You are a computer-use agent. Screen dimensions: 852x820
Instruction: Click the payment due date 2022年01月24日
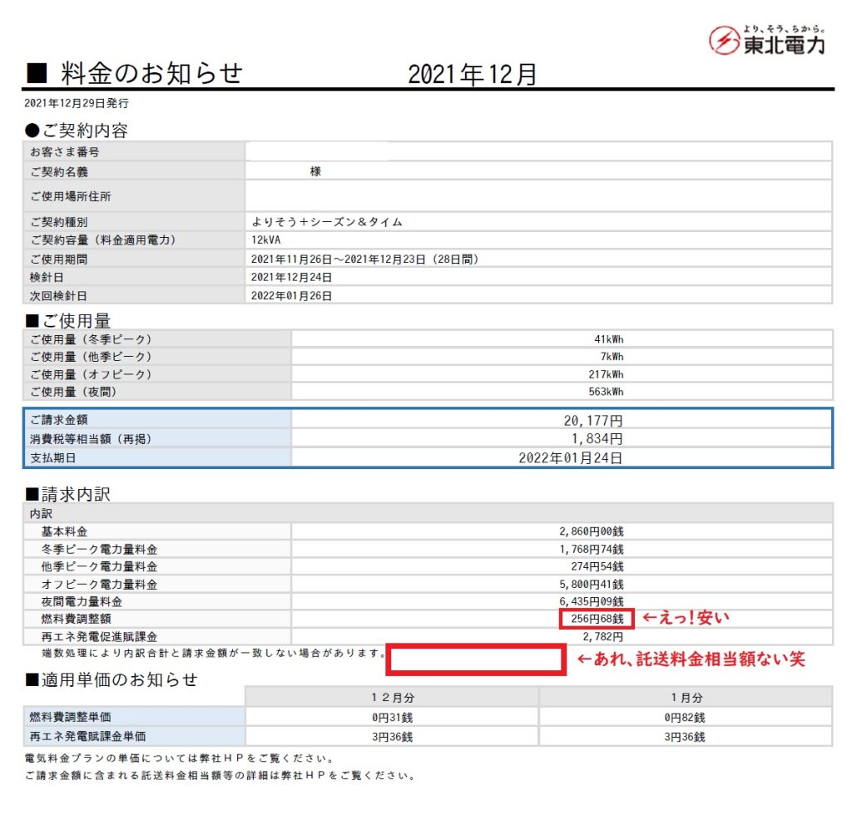(x=570, y=457)
